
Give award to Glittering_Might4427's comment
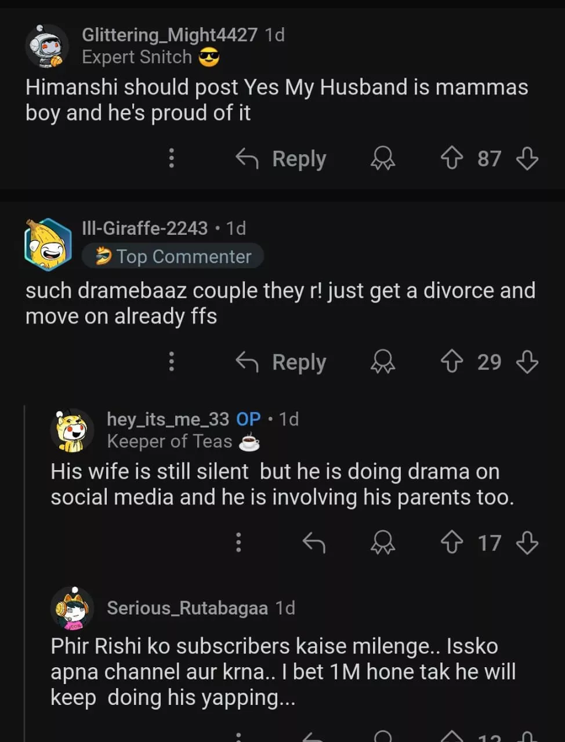pos(383,158)
